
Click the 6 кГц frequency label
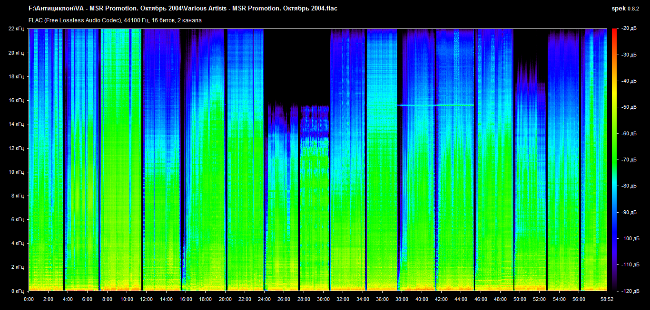tap(18, 219)
